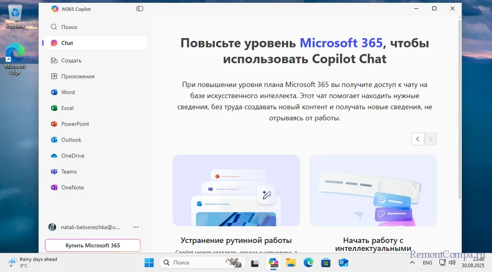The image size is (492, 272).
Task: Launch PowerPoint from the sidebar
Action: click(75, 124)
